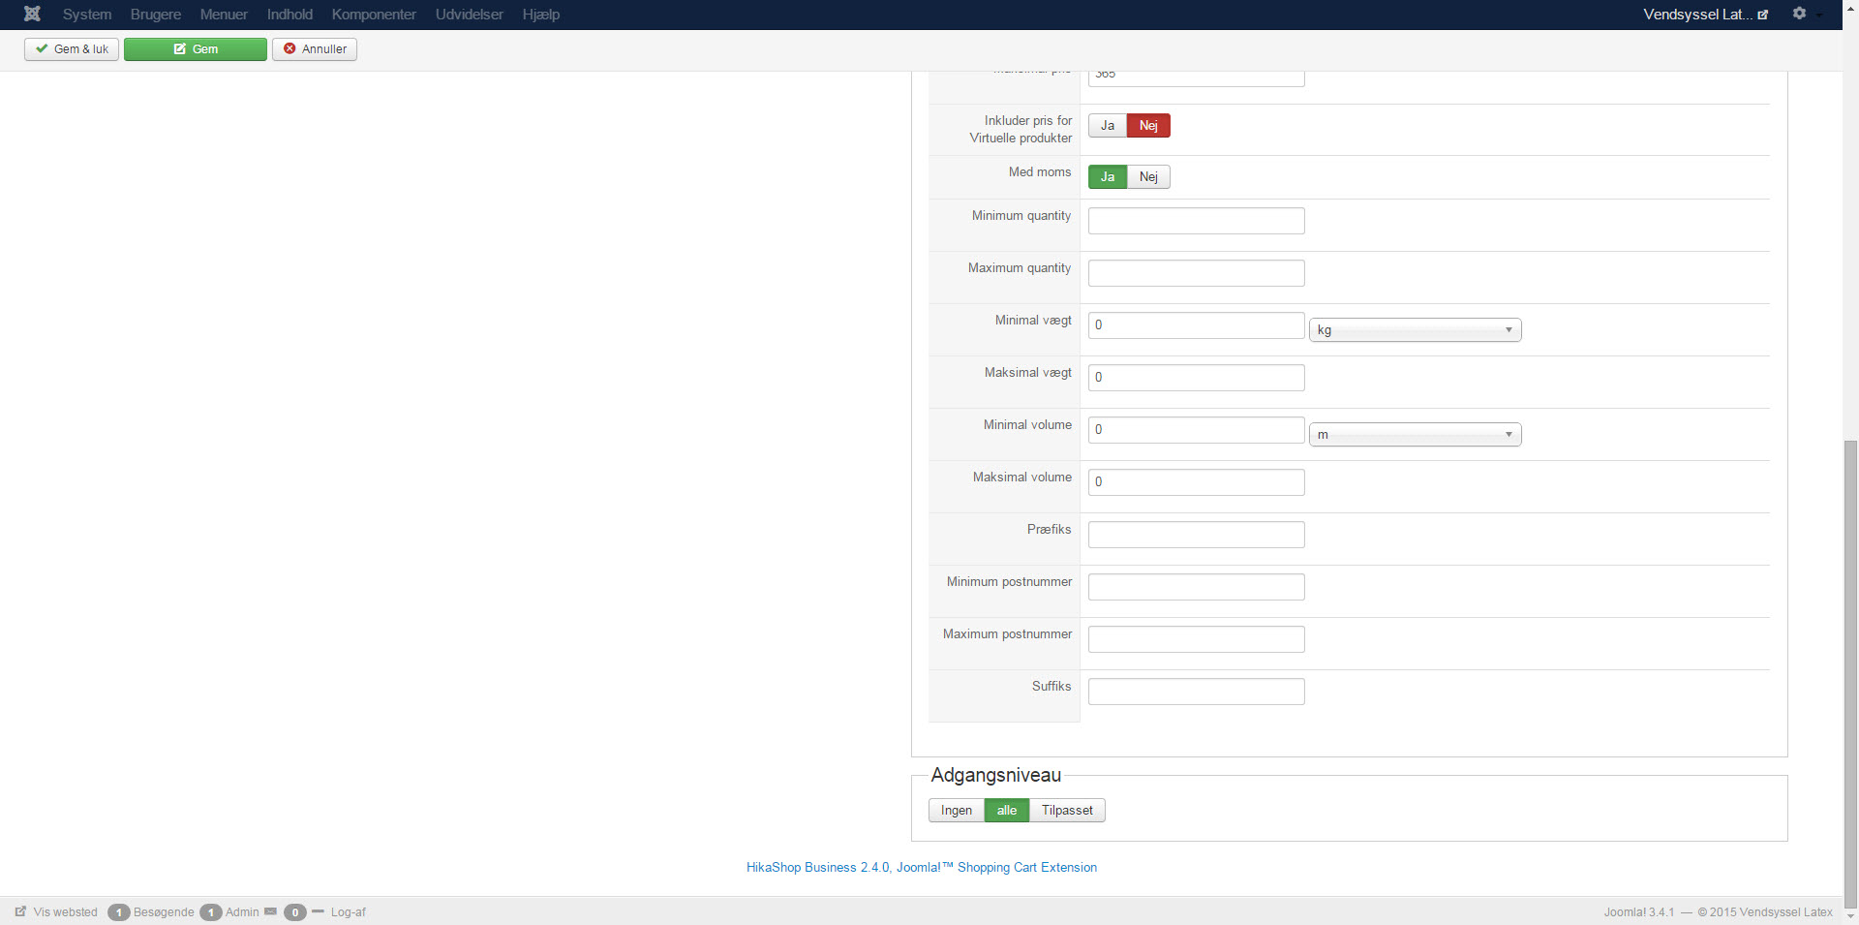1859x925 pixels.
Task: Click the green Gem save button
Action: (x=196, y=49)
